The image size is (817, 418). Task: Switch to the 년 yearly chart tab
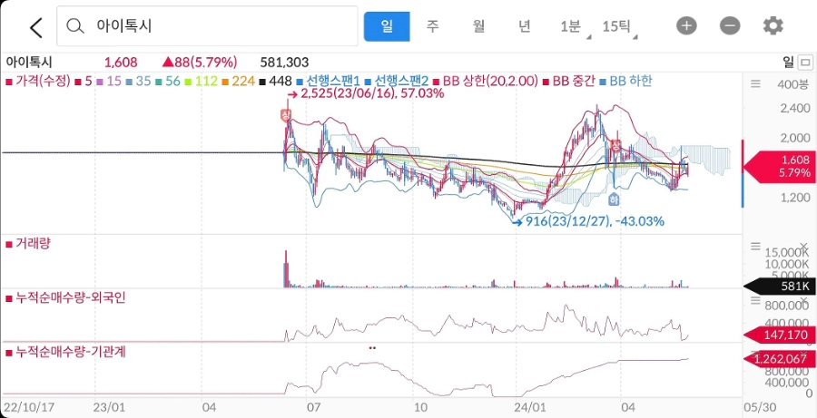(524, 26)
